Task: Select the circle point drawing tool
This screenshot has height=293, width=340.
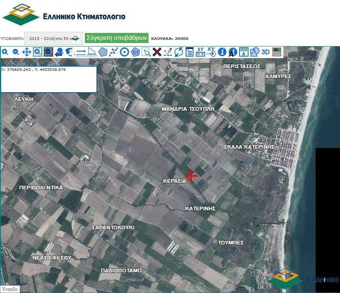Action: [124, 52]
